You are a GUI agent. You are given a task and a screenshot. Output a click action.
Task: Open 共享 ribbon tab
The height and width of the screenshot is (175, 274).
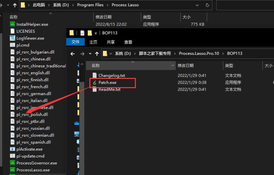(x=111, y=42)
